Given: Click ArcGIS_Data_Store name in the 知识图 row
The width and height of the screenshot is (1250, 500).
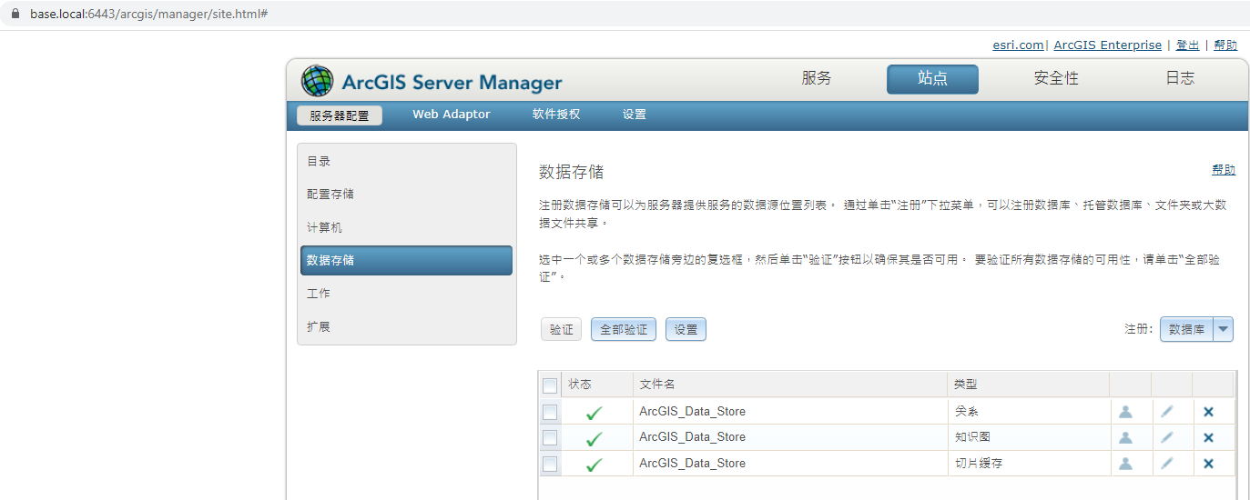Looking at the screenshot, I should pos(692,436).
